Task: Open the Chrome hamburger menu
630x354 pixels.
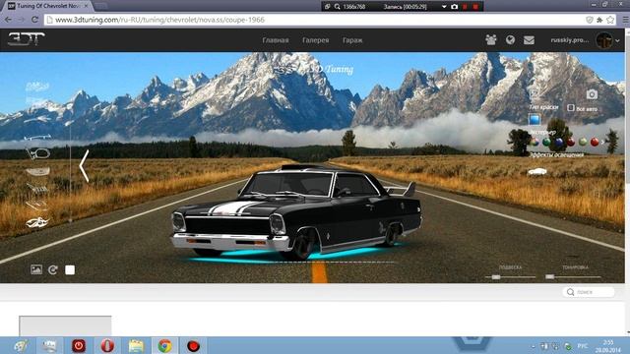Action: click(x=626, y=20)
